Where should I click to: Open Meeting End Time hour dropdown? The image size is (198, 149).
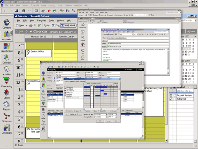[x=116, y=117]
